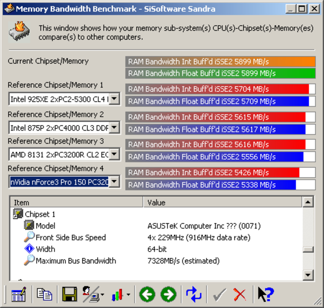
Task: Click value "4x 229MHz (916MHz data rate)"
Action: point(199,237)
